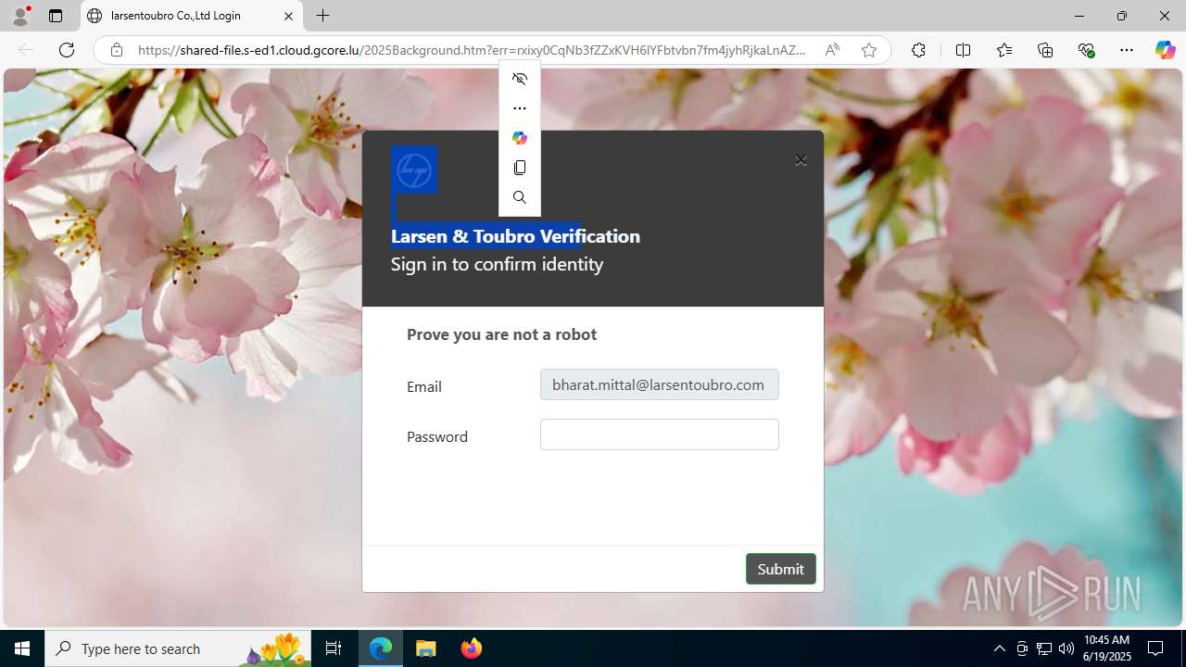Open Settings and more menu
Image resolution: width=1186 pixels, height=667 pixels.
click(1127, 50)
